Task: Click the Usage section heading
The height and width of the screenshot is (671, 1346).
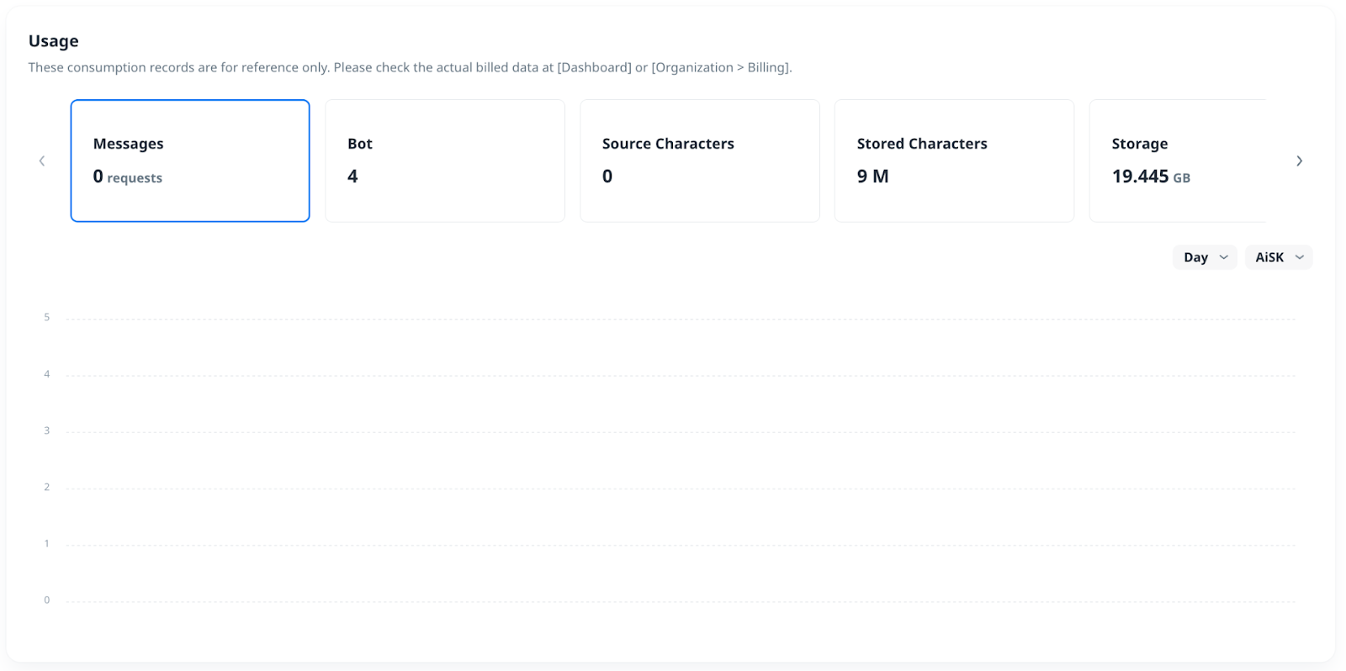Action: pyautogui.click(x=54, y=41)
